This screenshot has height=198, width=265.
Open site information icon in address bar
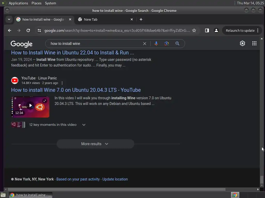39,30
